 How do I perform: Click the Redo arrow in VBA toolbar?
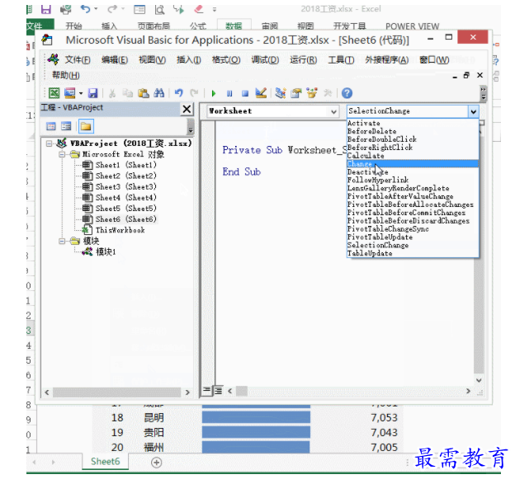[195, 93]
